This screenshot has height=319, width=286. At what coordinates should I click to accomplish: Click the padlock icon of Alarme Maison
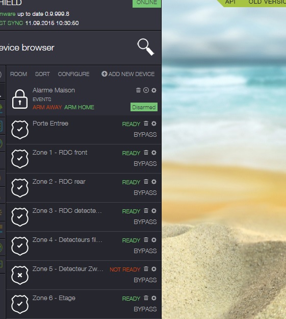point(20,99)
